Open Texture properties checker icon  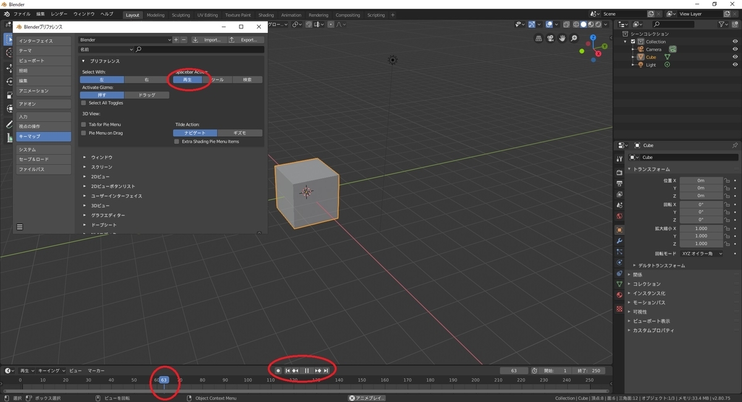pyautogui.click(x=620, y=308)
